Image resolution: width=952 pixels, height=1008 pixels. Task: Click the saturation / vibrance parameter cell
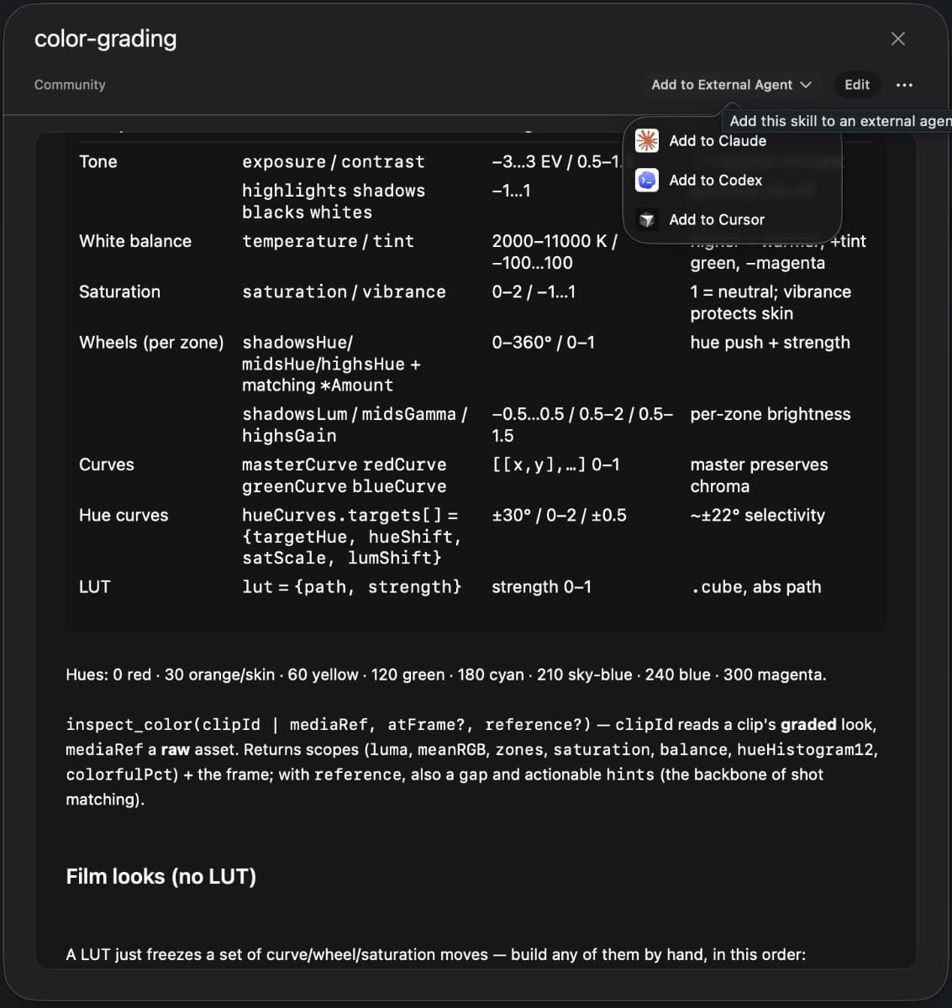click(345, 291)
